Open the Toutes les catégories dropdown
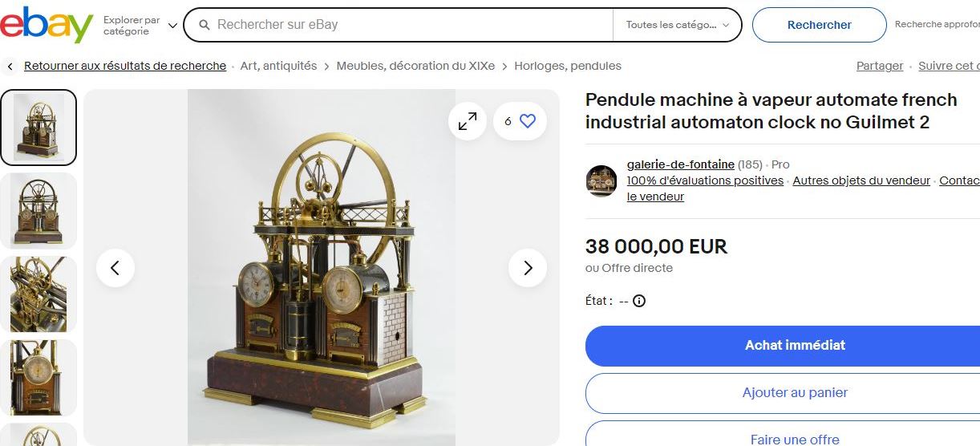Screen dimensions: 980x446 (677, 25)
